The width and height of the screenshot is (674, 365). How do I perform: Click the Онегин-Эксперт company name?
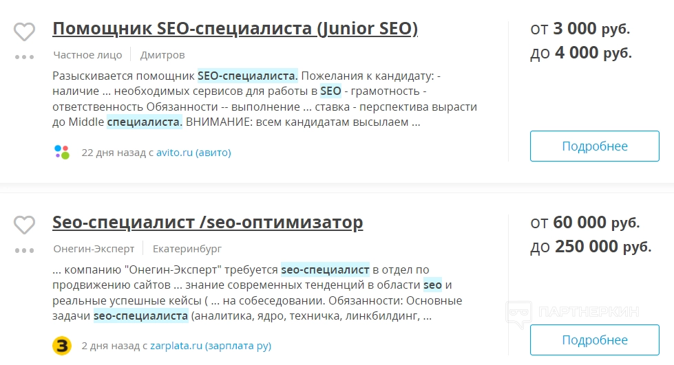(x=94, y=249)
